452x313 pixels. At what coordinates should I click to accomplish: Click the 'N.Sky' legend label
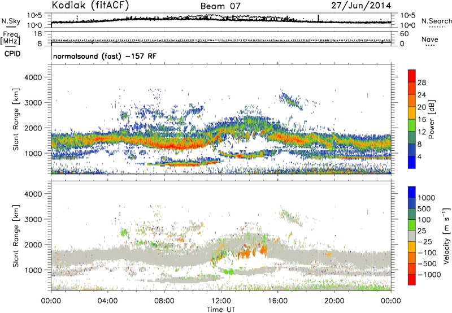(11, 21)
